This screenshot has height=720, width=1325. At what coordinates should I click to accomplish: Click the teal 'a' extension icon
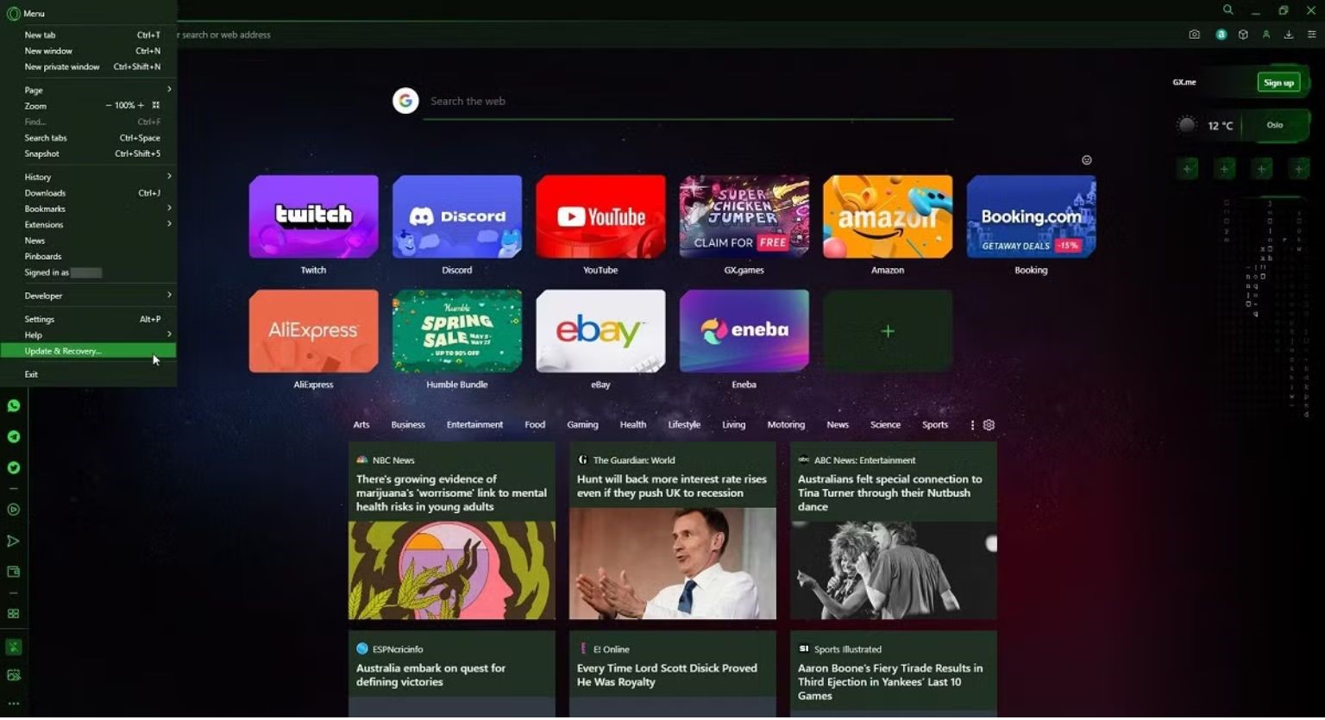pyautogui.click(x=1221, y=34)
